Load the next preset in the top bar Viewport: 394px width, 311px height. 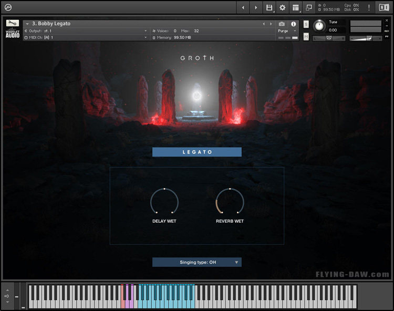click(x=256, y=8)
